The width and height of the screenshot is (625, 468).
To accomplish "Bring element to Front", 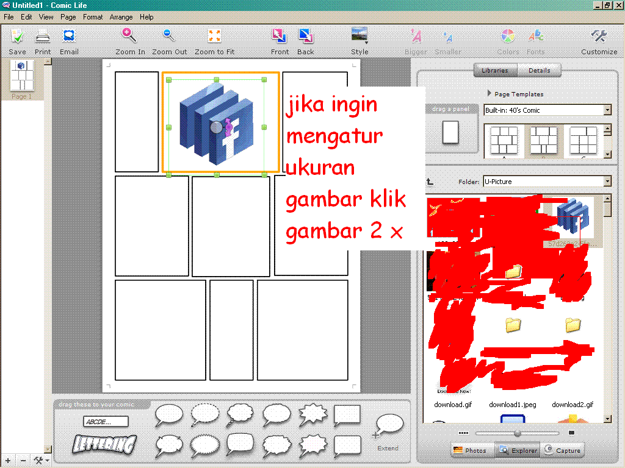I will [x=279, y=36].
